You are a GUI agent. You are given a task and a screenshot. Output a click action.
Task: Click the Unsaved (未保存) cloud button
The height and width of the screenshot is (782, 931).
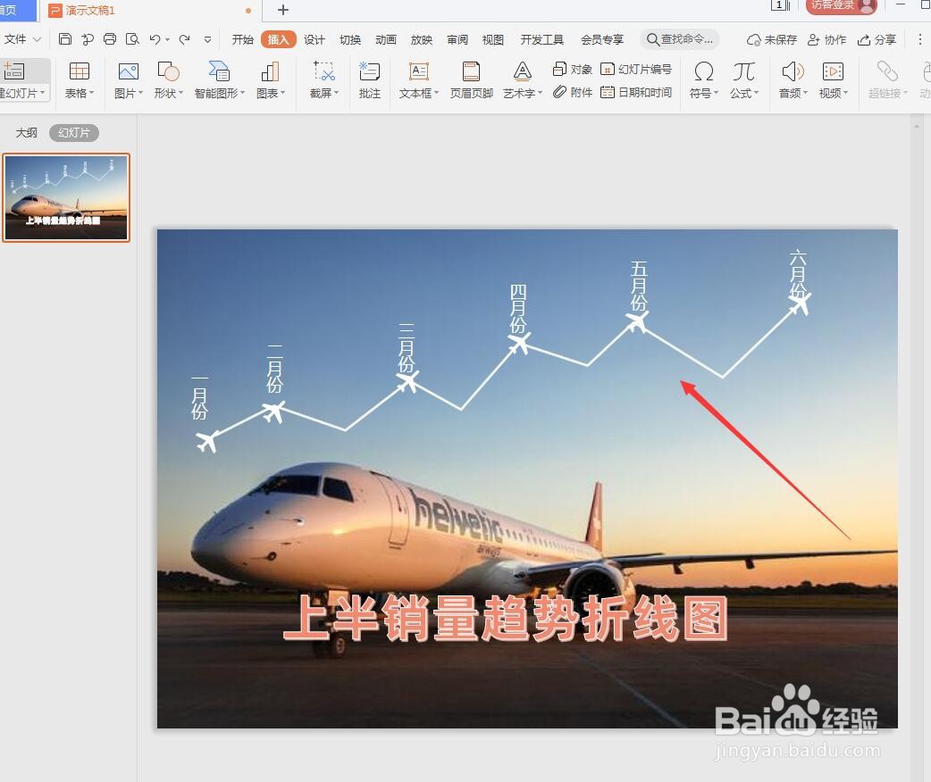tap(771, 40)
